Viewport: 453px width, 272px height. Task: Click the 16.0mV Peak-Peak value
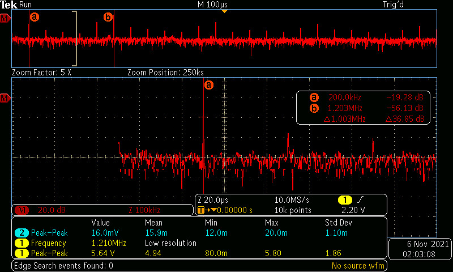(x=105, y=233)
